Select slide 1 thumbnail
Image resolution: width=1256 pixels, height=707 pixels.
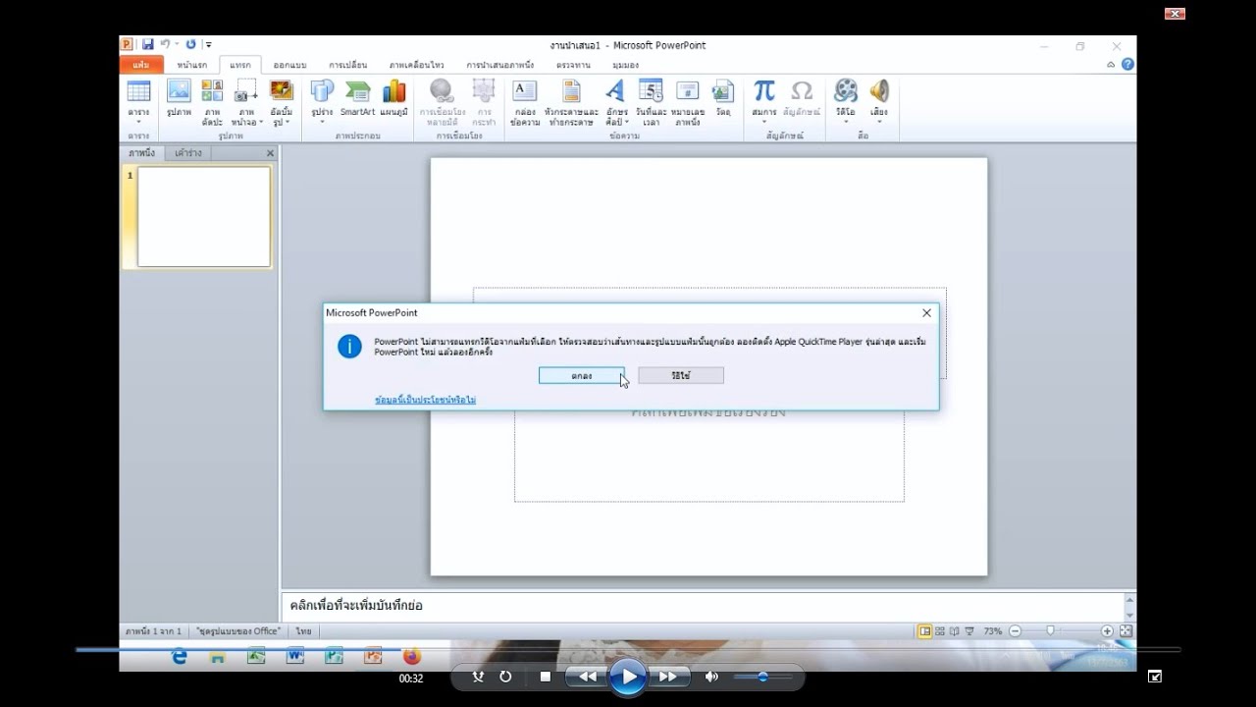(x=204, y=216)
